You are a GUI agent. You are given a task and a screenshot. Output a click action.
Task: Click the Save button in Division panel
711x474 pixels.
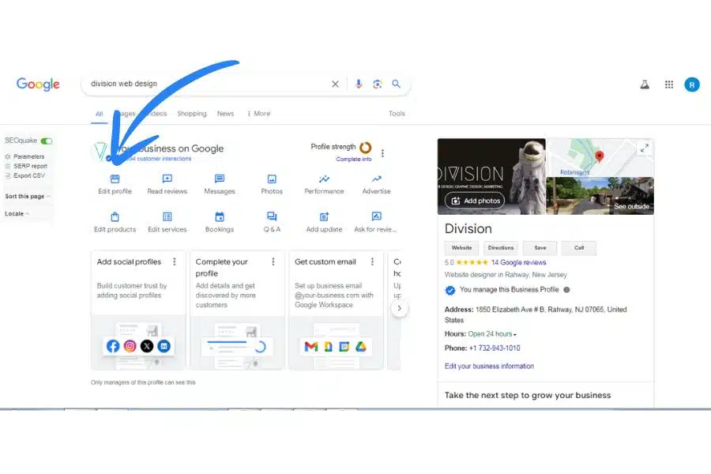(540, 248)
